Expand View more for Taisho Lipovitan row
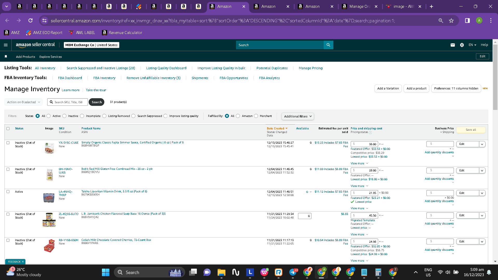The height and width of the screenshot is (280, 498). pyautogui.click(x=359, y=208)
